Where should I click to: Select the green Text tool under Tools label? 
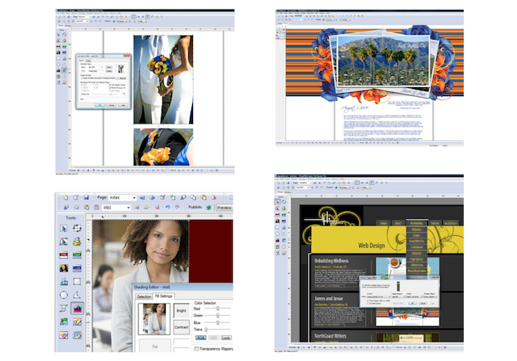click(77, 255)
